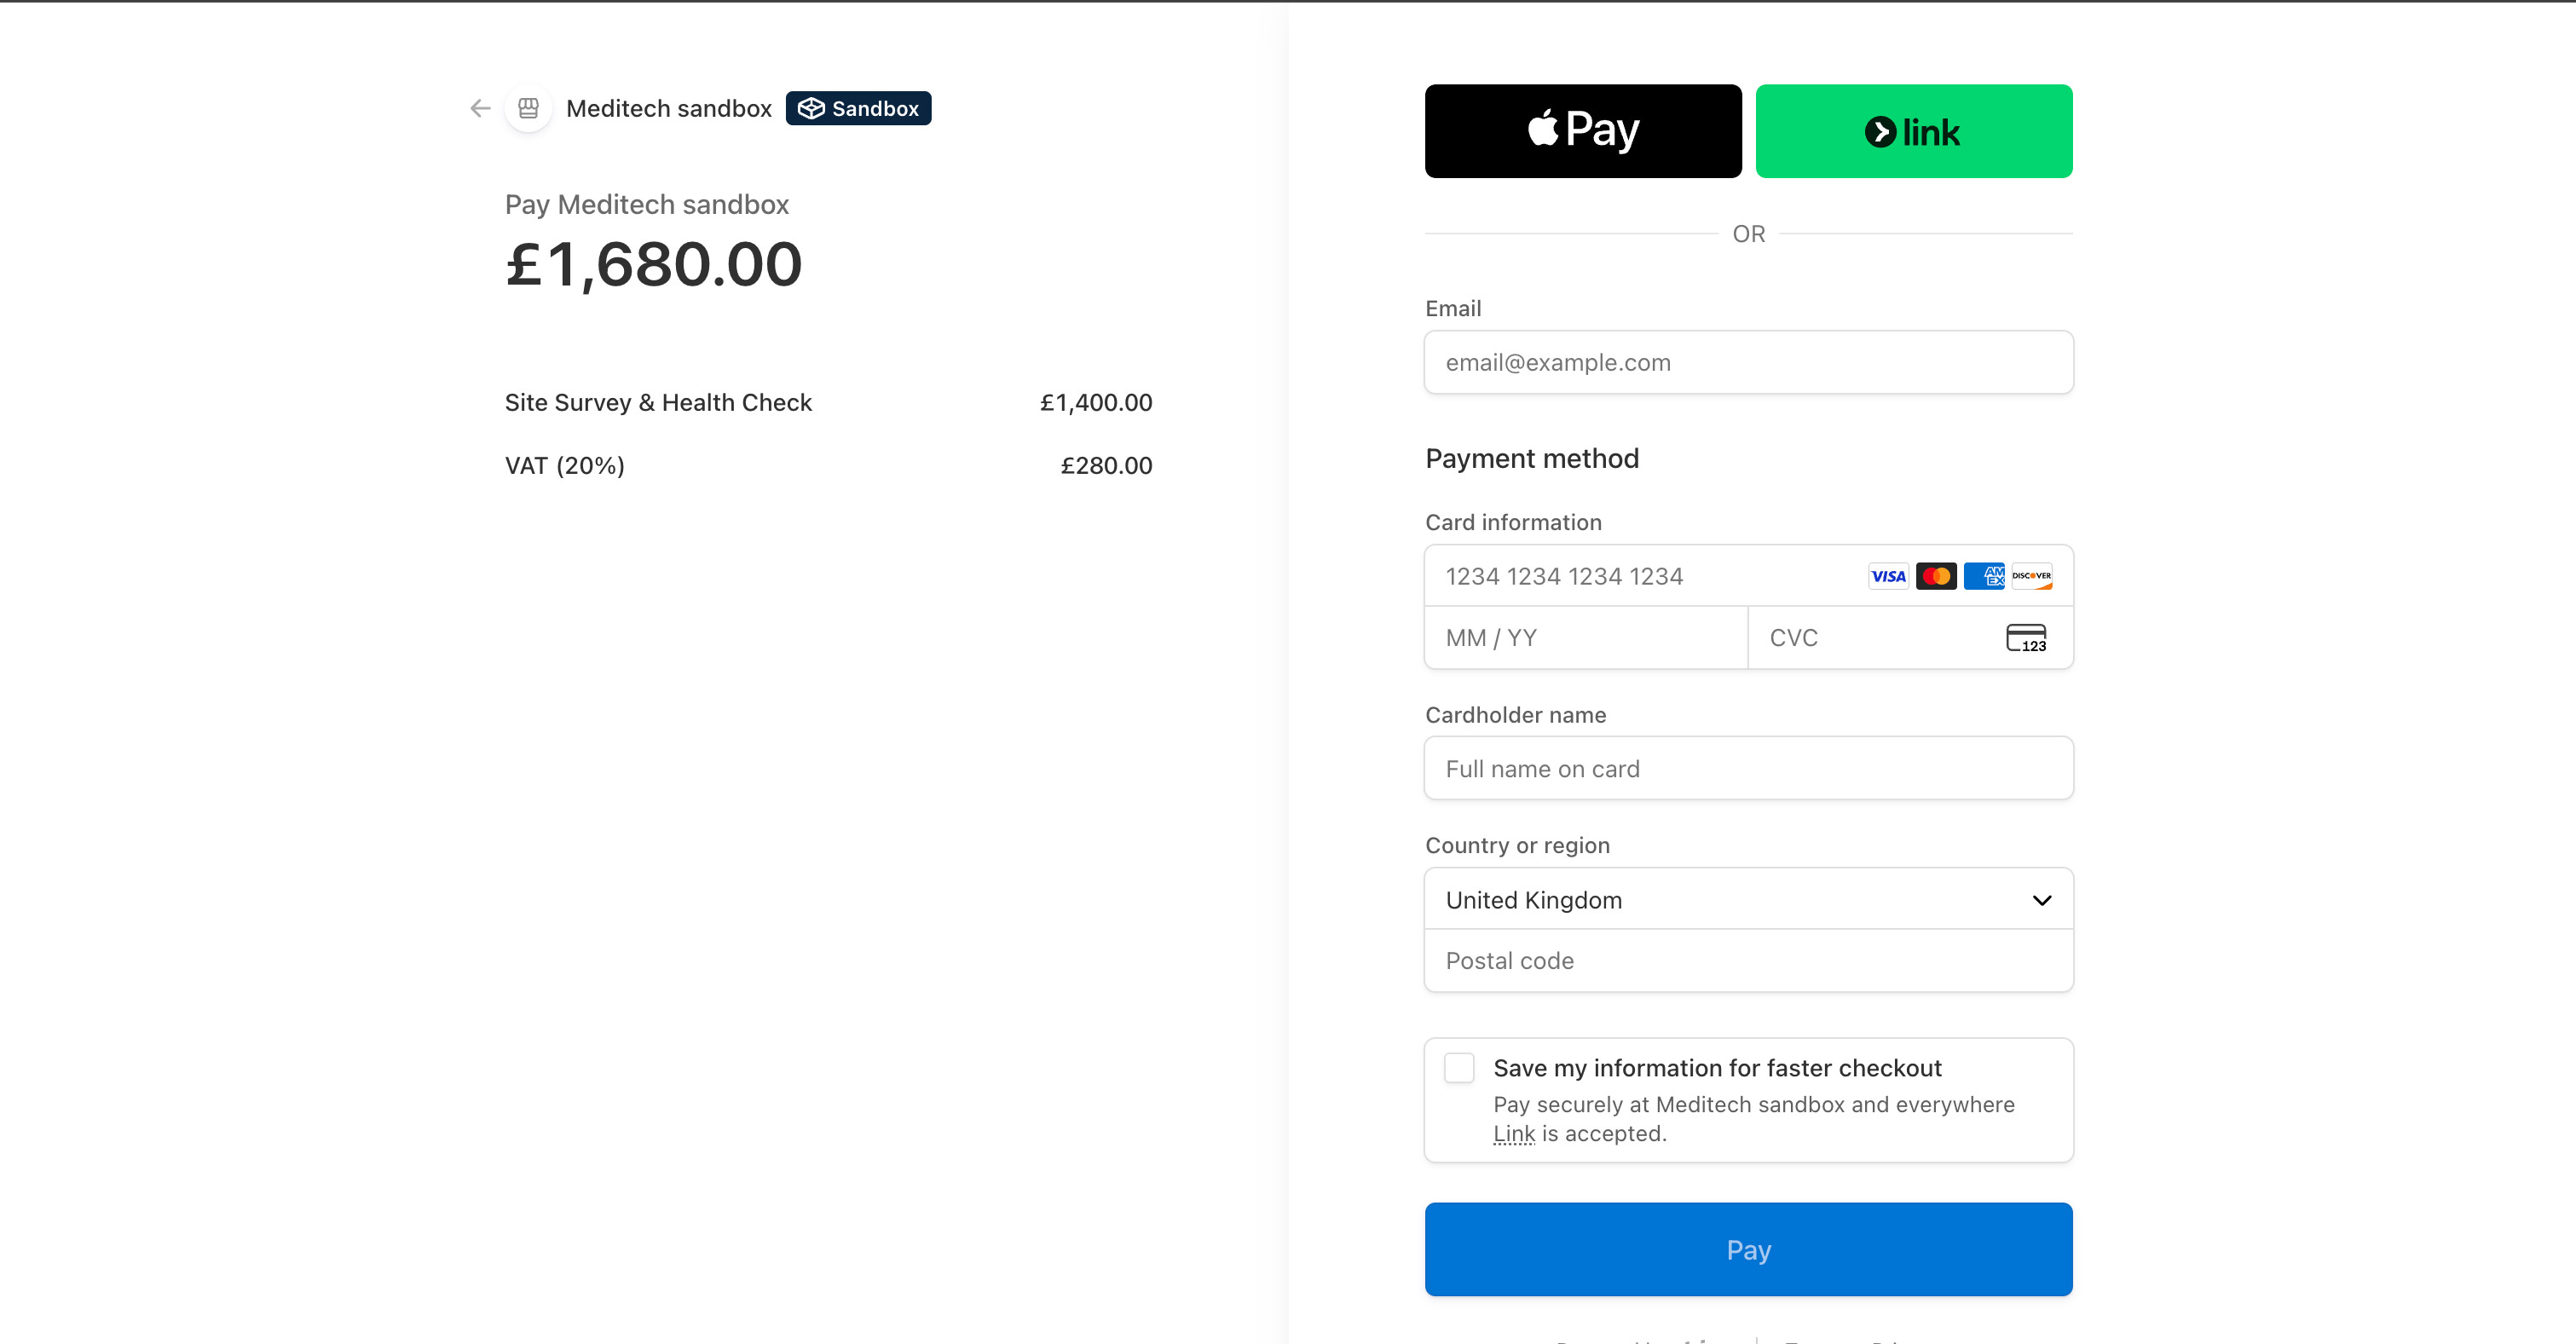
Task: Click the Mastercard logo icon
Action: click(x=1936, y=576)
